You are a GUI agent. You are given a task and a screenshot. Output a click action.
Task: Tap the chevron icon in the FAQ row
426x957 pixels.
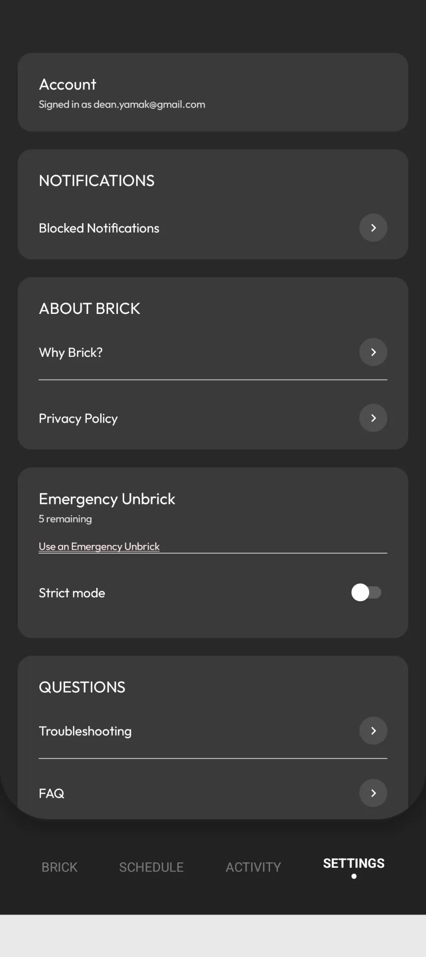click(x=373, y=793)
